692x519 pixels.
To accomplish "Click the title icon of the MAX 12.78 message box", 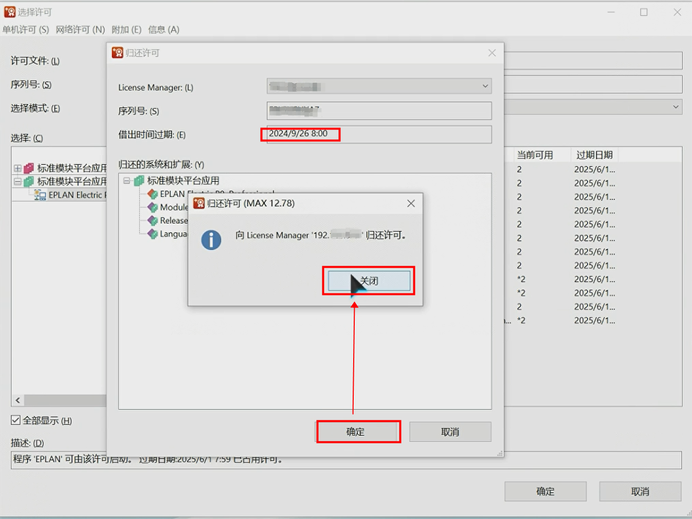I will click(199, 203).
